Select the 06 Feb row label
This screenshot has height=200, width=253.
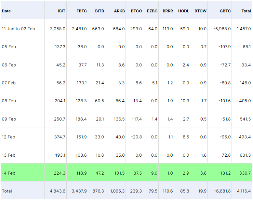click(9, 65)
